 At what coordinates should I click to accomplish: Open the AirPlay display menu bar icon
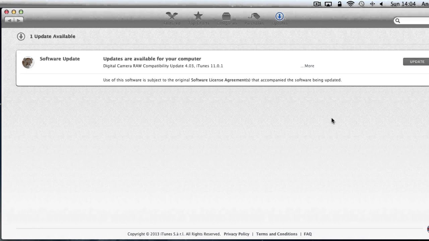pyautogui.click(x=328, y=4)
